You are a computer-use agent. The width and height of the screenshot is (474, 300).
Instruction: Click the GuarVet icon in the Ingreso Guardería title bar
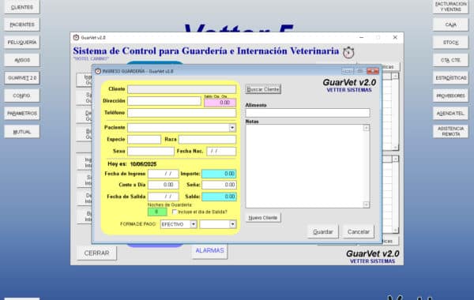[98, 71]
